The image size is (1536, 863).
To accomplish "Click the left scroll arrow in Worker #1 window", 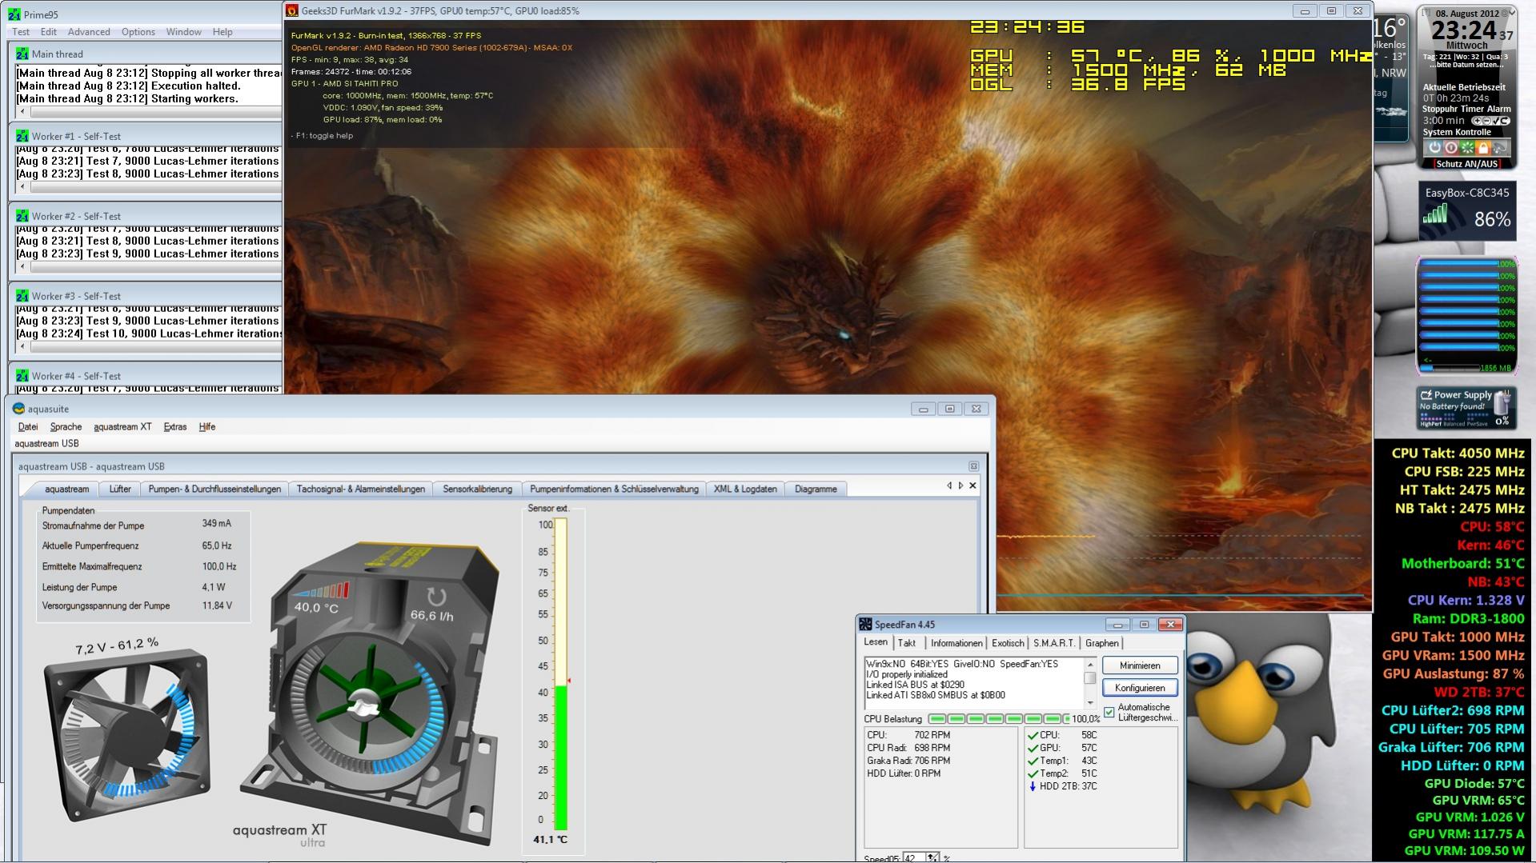I will (x=22, y=187).
